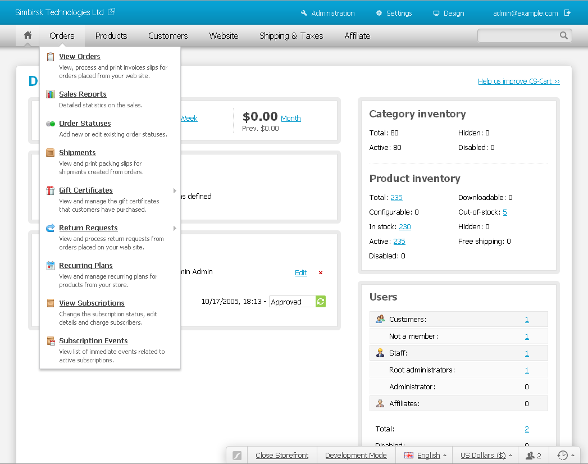Screen dimensions: 588x464
Task: Open the Active 235 products link
Action: pos(399,242)
